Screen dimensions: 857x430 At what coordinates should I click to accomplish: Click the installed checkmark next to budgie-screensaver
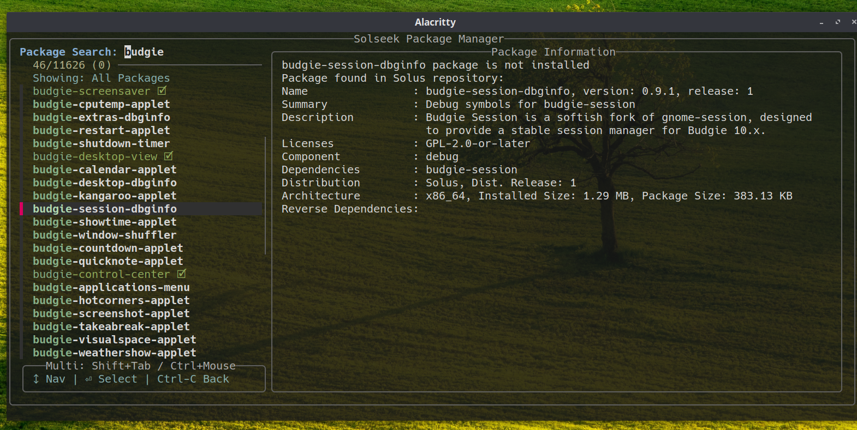[162, 91]
